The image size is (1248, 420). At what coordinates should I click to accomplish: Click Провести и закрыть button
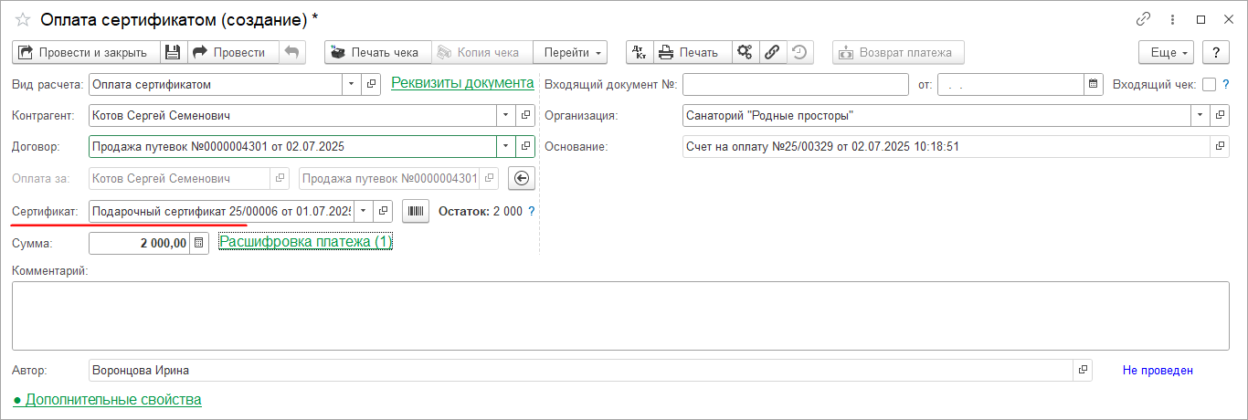click(x=87, y=53)
